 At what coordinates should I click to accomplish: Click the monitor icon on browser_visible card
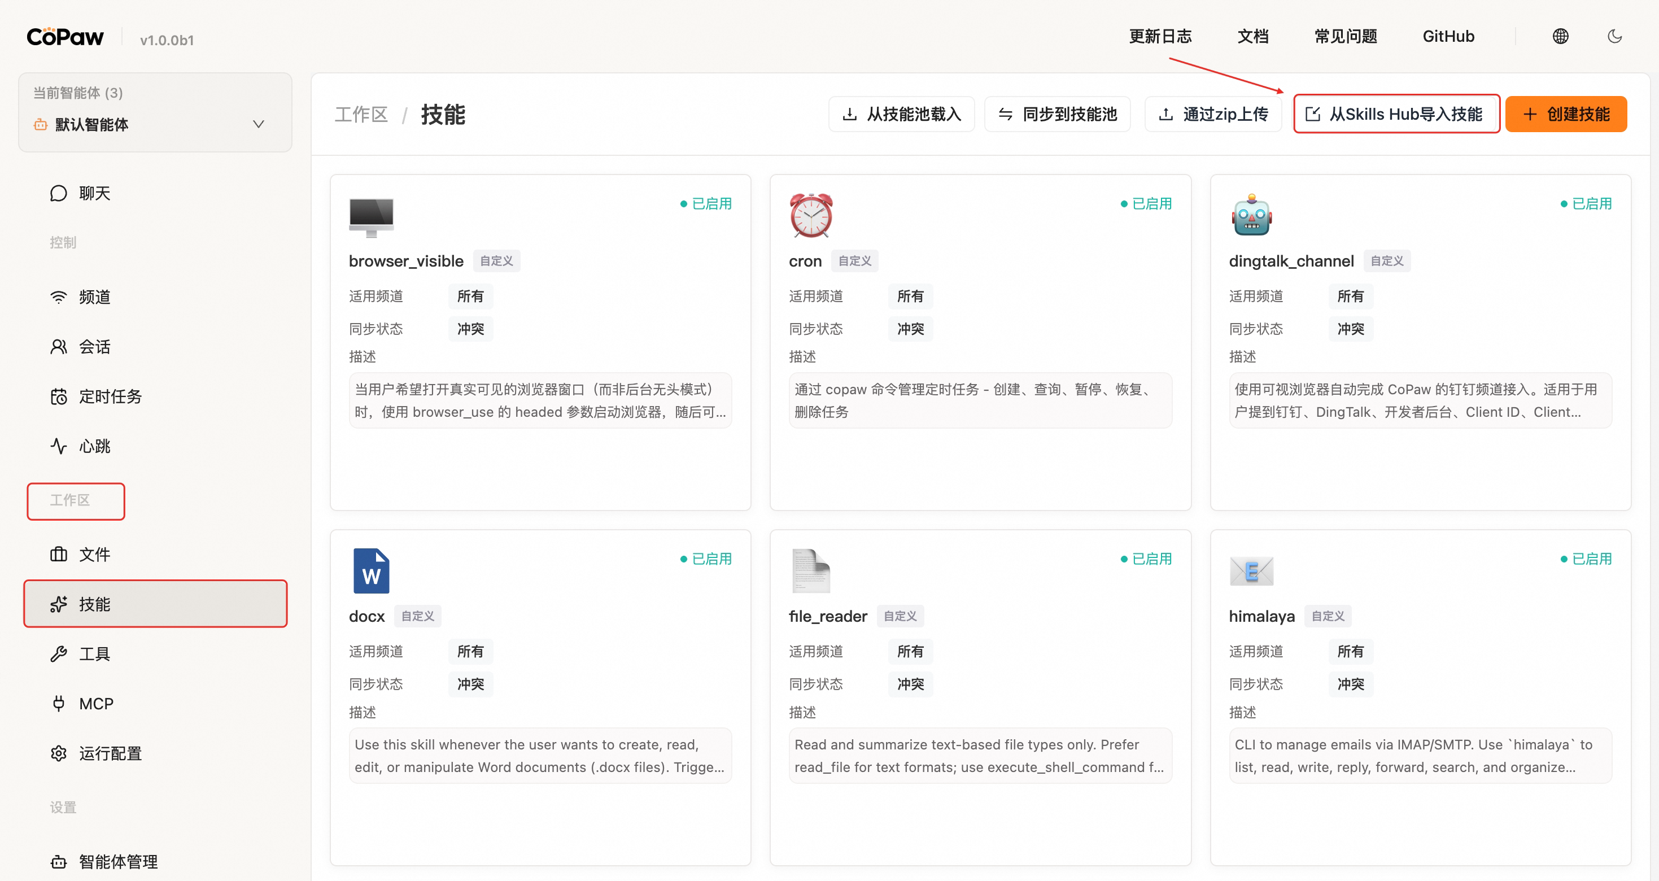point(371,217)
